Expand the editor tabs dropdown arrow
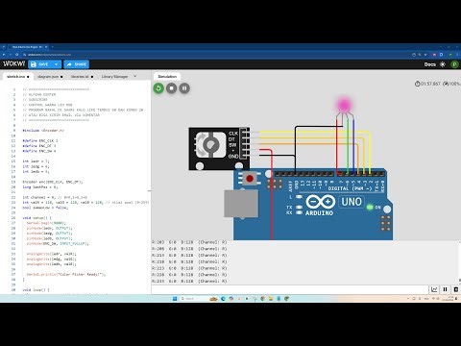 click(134, 76)
